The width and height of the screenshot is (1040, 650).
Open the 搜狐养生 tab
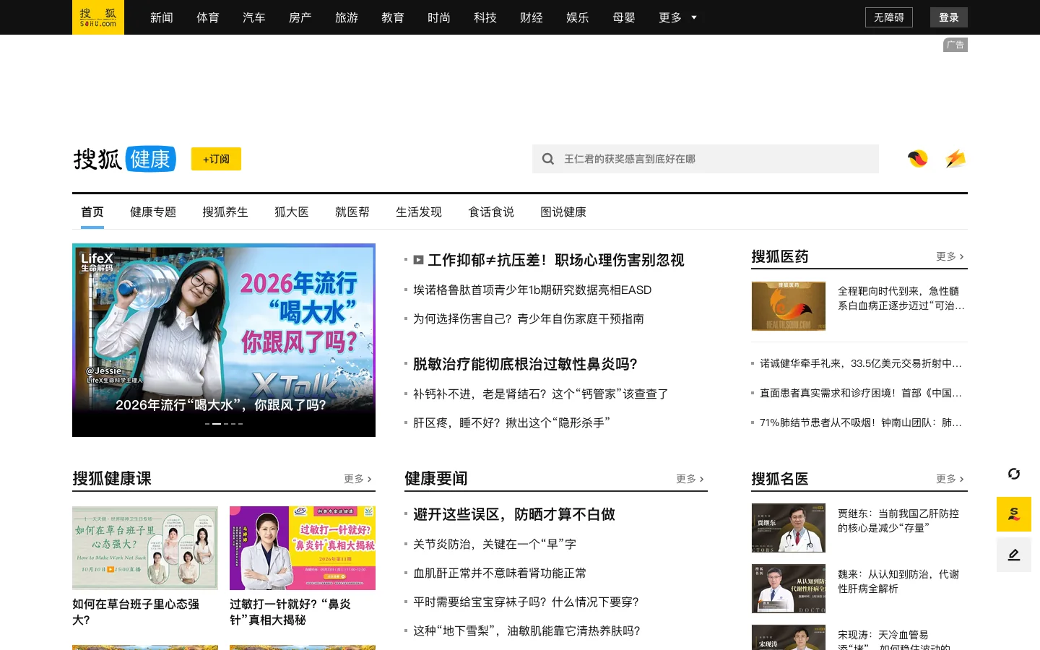(225, 212)
